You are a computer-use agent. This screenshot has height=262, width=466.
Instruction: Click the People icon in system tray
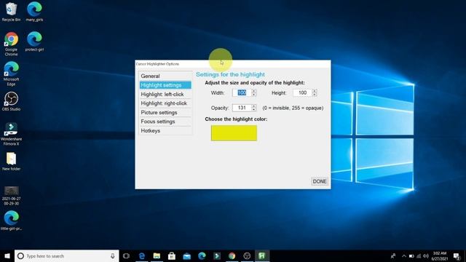click(x=393, y=255)
